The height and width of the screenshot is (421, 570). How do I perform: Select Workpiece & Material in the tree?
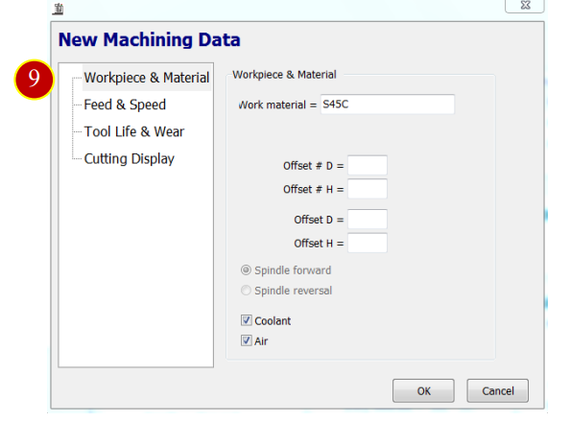click(x=147, y=78)
